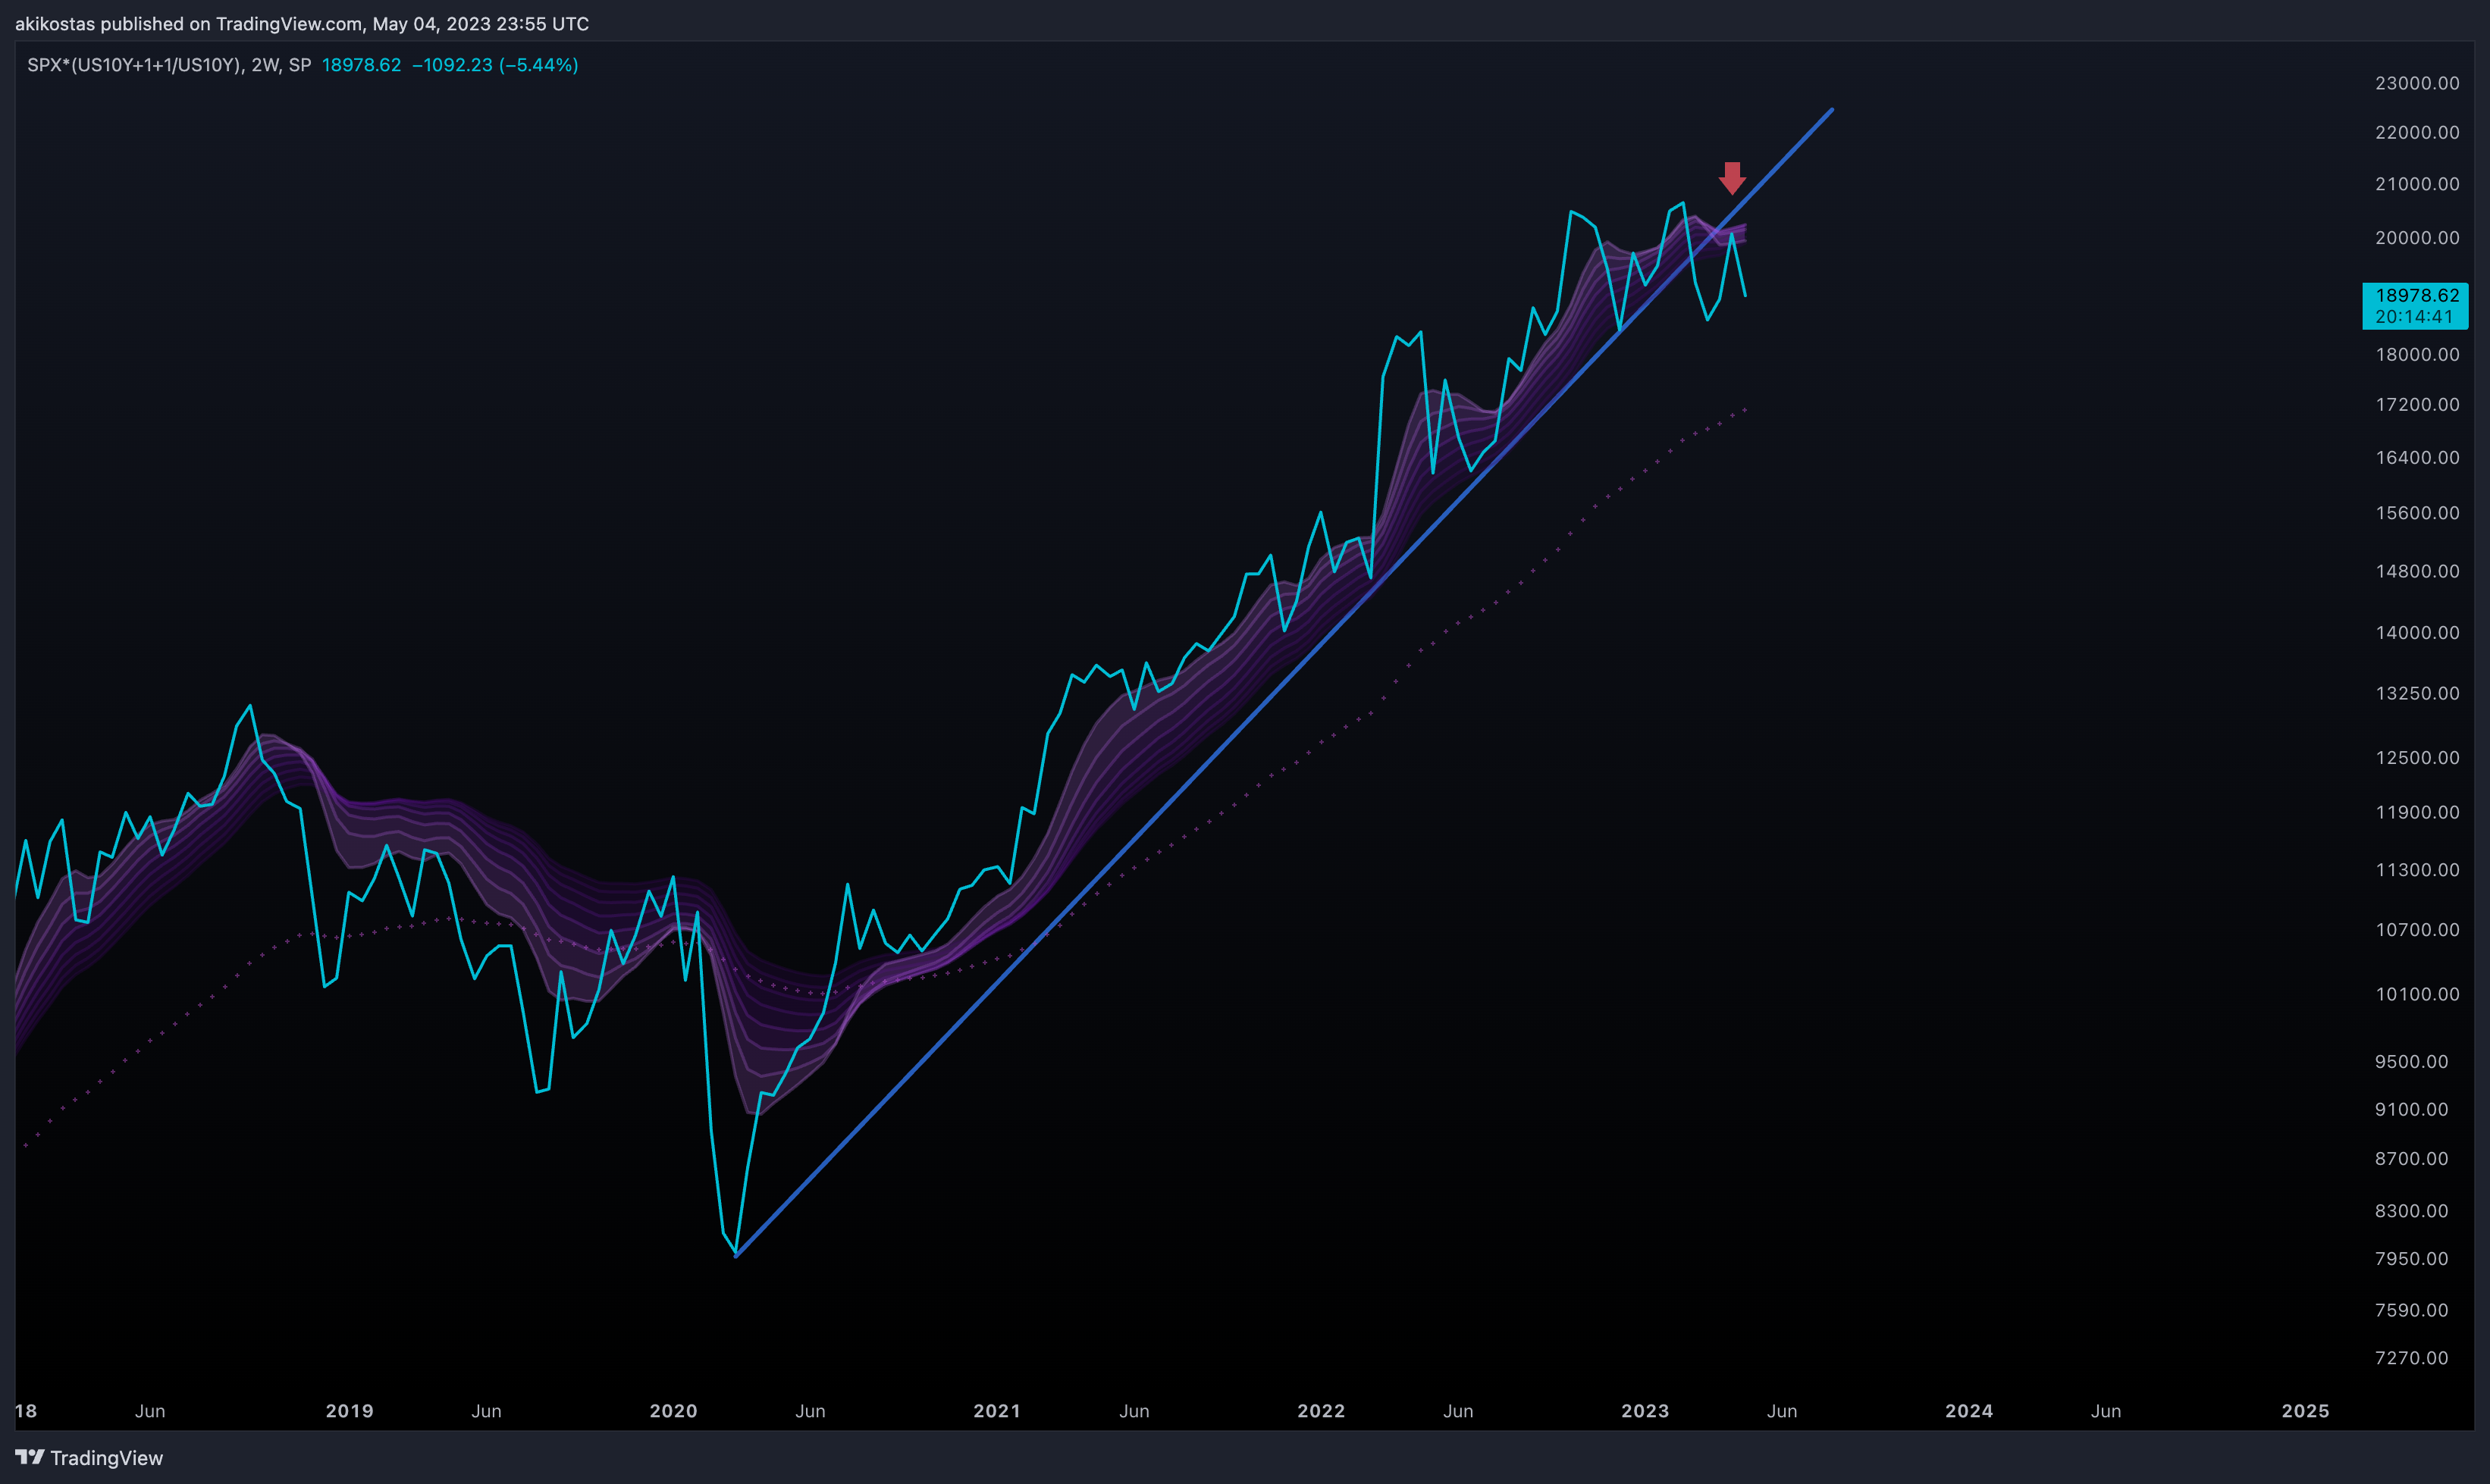Click the legend price value 18978.62

[361, 65]
